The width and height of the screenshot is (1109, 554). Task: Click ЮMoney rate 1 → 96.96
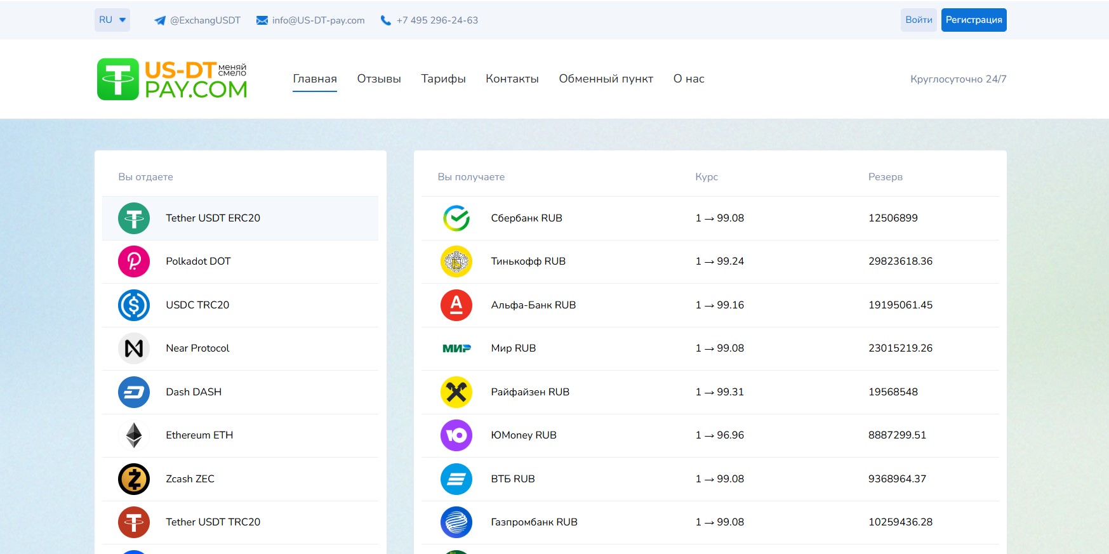click(719, 435)
